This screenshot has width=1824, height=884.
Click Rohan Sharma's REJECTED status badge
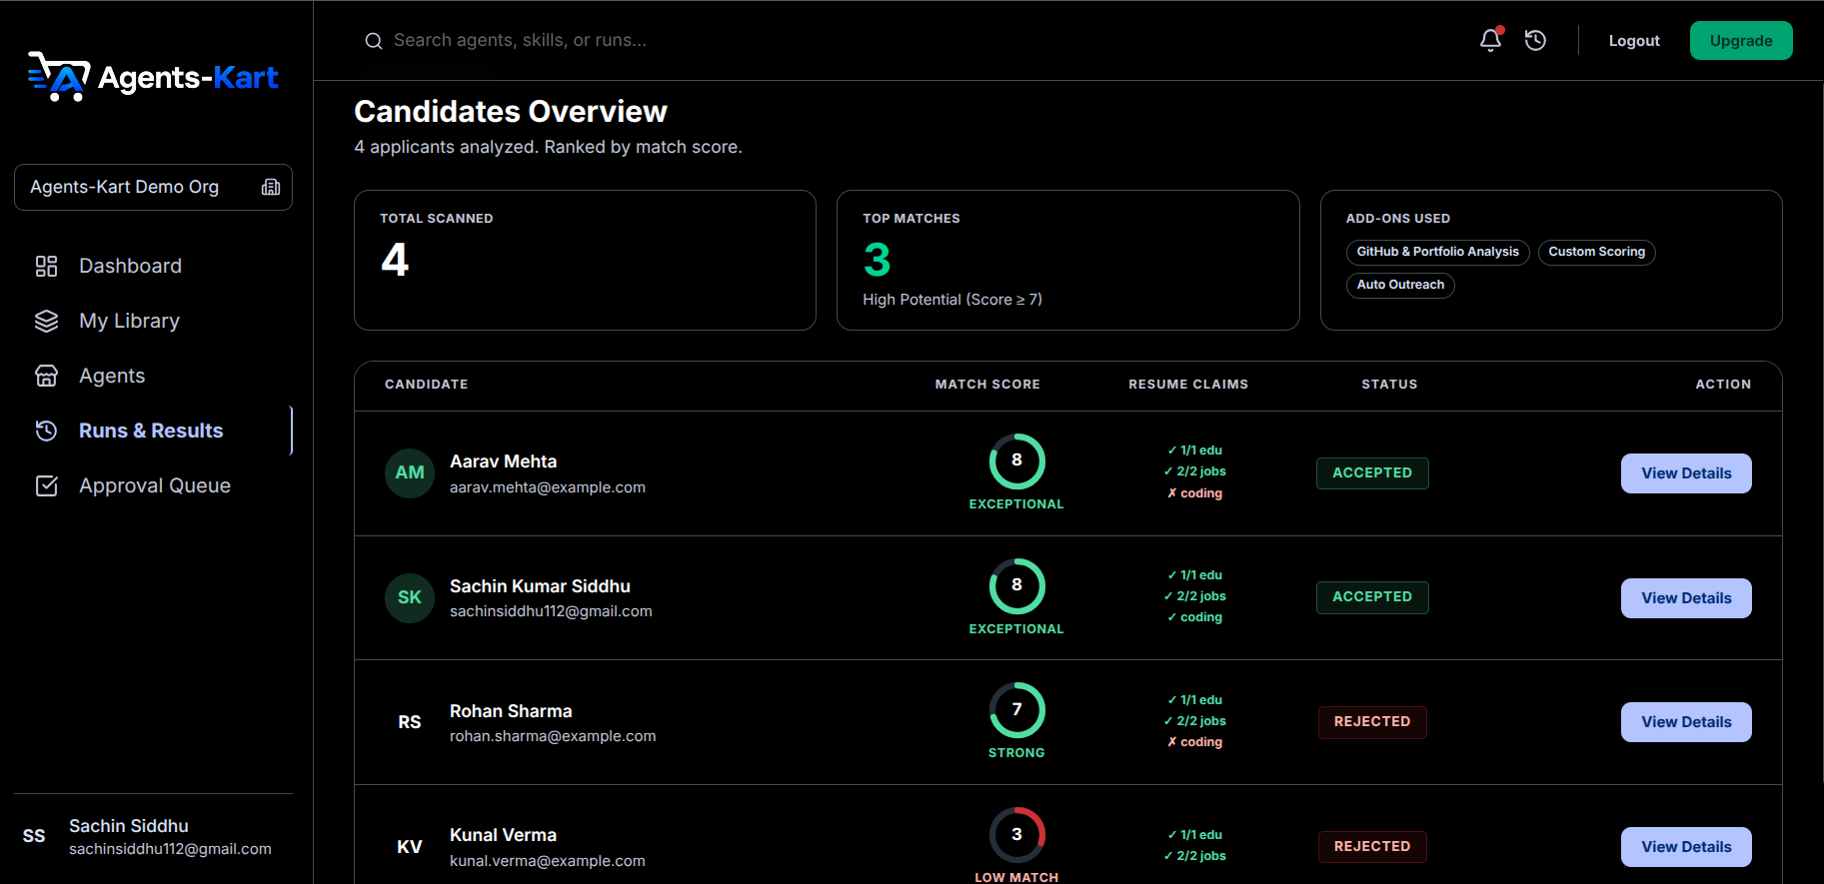click(1372, 721)
